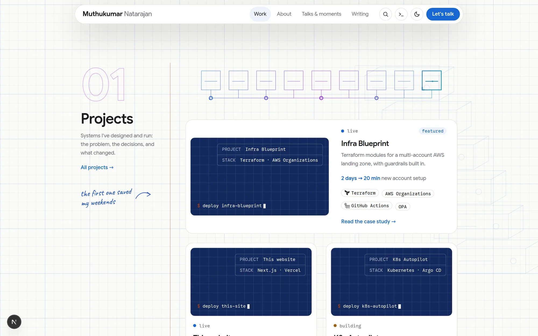Viewport: 538px width, 336px height.
Task: Click the GitHub Actions tag chip
Action: pos(367,206)
